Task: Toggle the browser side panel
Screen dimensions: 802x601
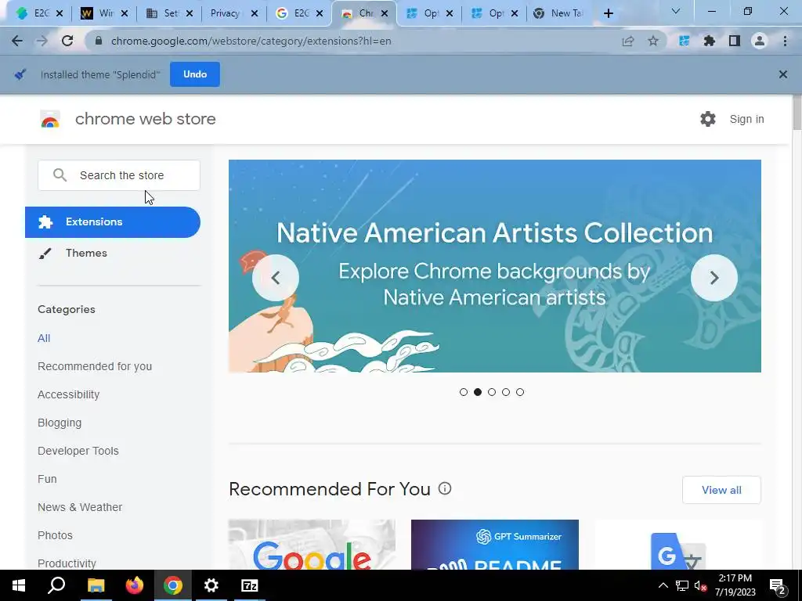Action: pyautogui.click(x=735, y=41)
